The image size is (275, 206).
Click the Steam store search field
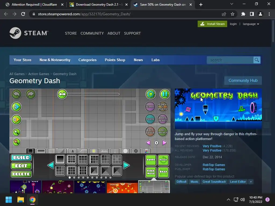[230, 60]
